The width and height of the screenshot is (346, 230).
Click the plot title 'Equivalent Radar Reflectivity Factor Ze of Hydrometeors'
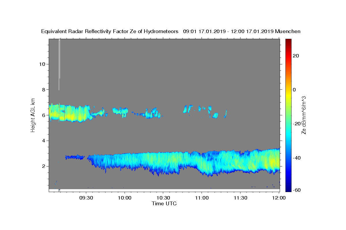pos(110,31)
